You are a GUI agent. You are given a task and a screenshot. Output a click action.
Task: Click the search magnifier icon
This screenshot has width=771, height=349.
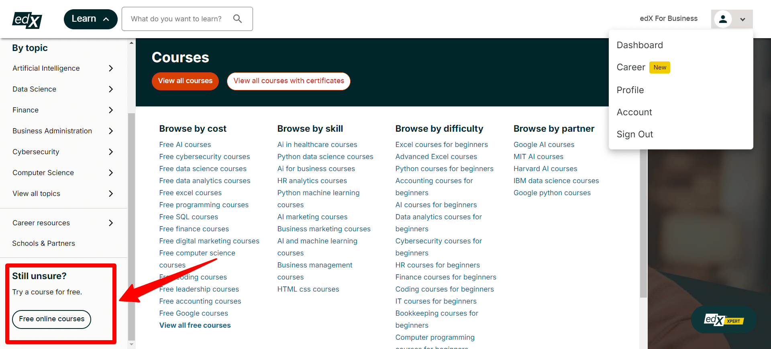pos(237,19)
